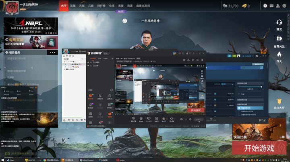Add a new scene with the plus icon in the streaming app

(112, 59)
